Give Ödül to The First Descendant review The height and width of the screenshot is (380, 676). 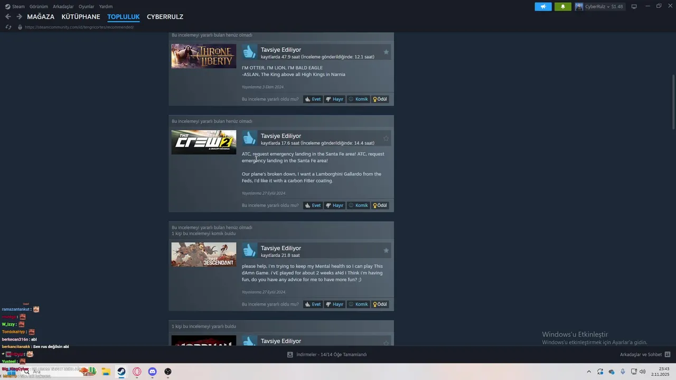click(x=380, y=304)
